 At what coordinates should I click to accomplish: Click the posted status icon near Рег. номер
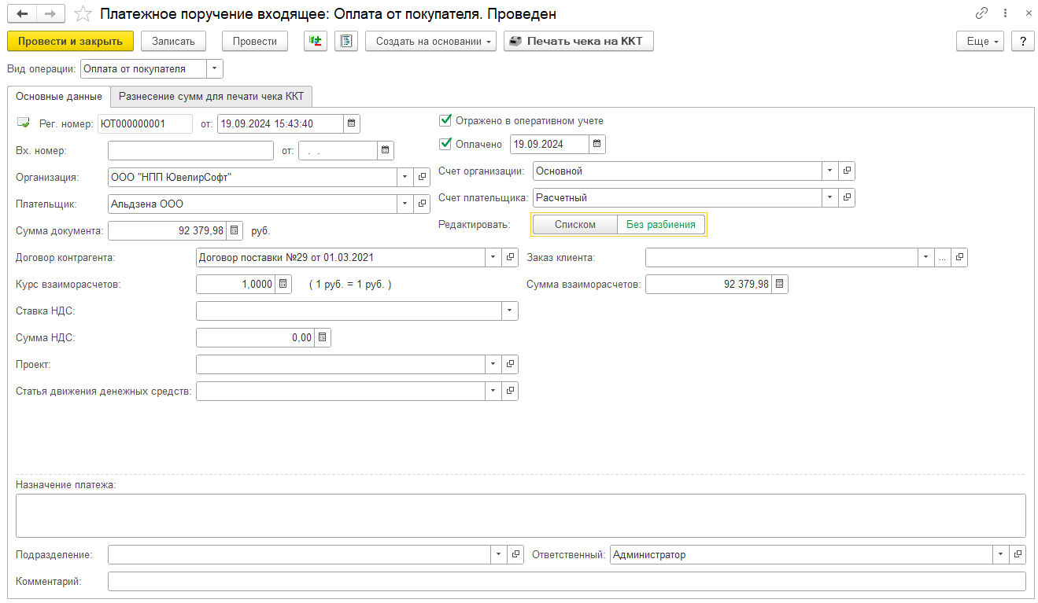tap(23, 123)
